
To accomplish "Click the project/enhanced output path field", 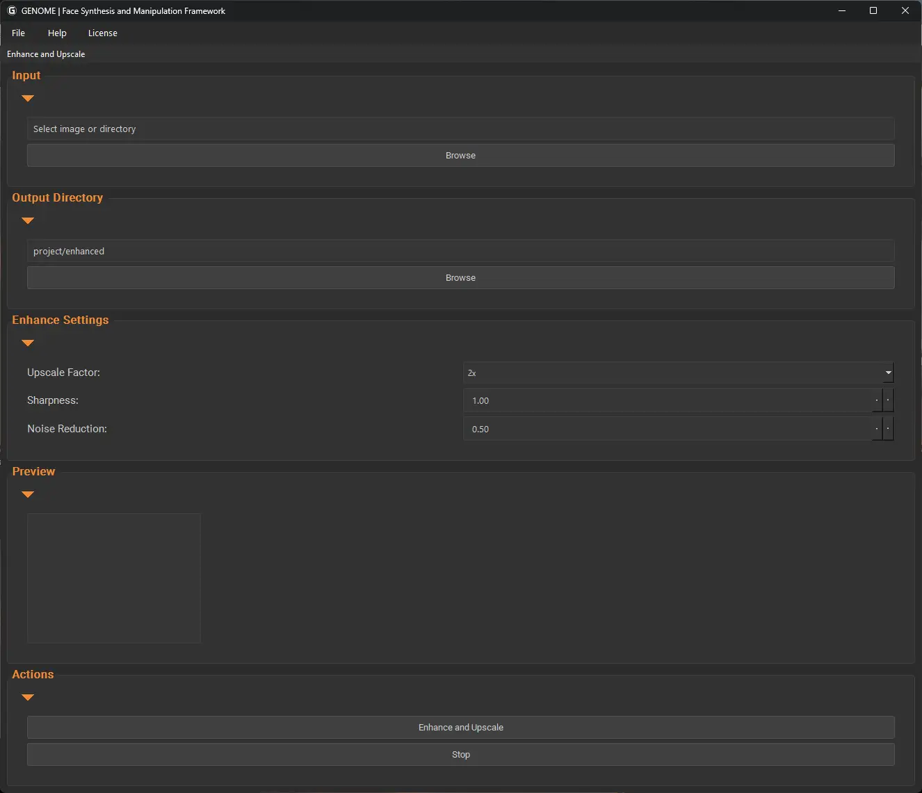I will (x=460, y=251).
